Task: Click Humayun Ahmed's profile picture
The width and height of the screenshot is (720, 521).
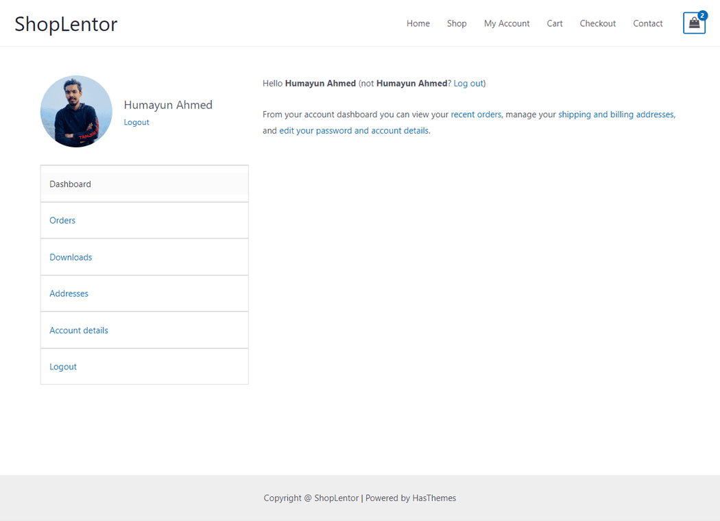Action: click(76, 111)
